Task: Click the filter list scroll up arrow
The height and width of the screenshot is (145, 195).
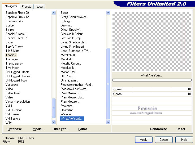Action: pos(108,13)
